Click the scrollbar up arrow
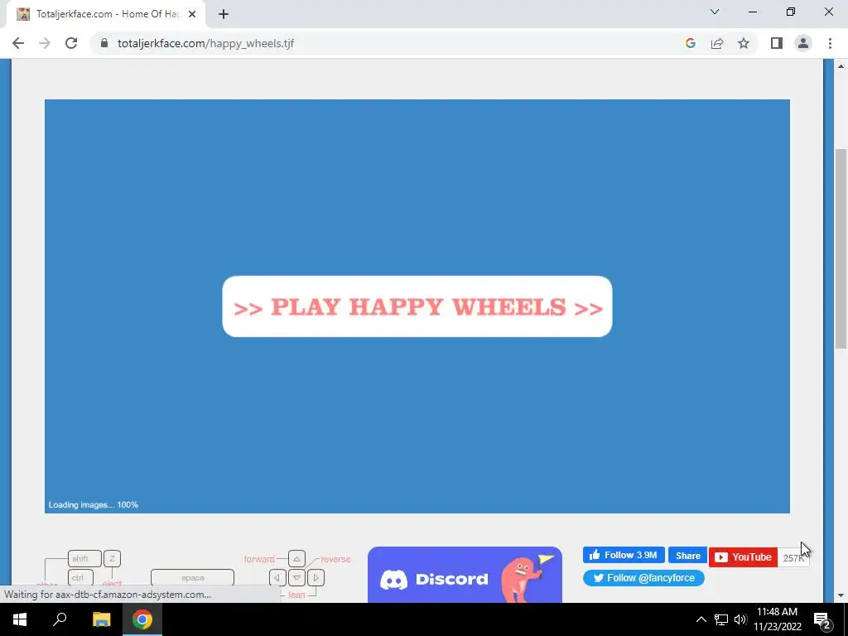Screen dimensions: 848x636 click(x=841, y=66)
